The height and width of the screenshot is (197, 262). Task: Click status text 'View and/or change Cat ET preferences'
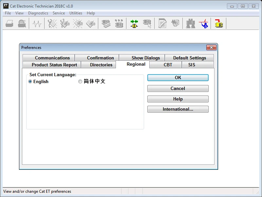click(37, 191)
